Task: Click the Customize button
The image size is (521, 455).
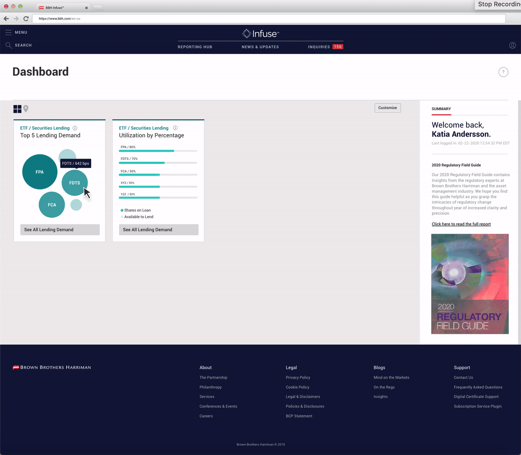Action: 387,108
